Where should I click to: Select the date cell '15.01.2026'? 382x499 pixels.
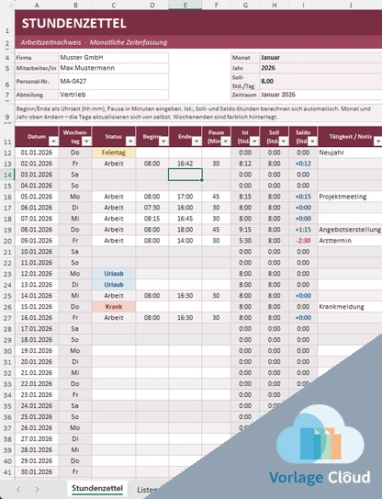(37, 307)
